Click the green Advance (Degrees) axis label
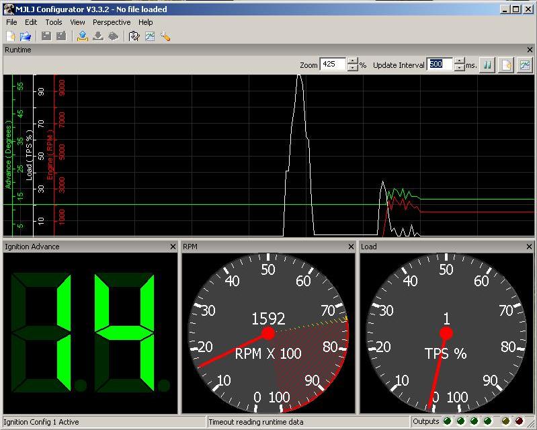The width and height of the screenshot is (537, 430). click(x=8, y=155)
